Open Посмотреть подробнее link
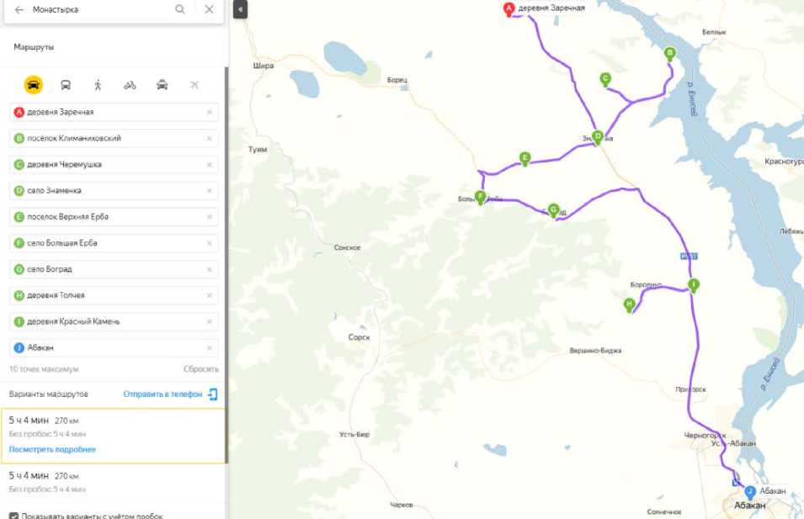804x519 pixels. coord(52,449)
